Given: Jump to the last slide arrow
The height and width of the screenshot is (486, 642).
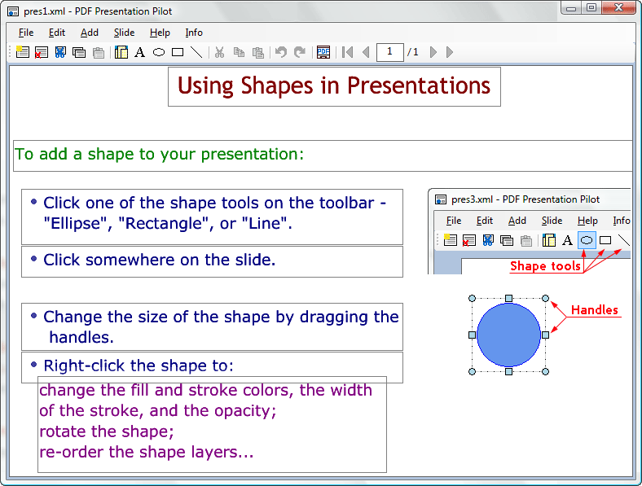Looking at the screenshot, I should coord(450,52).
